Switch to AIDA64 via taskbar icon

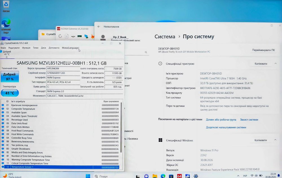[x=179, y=176]
